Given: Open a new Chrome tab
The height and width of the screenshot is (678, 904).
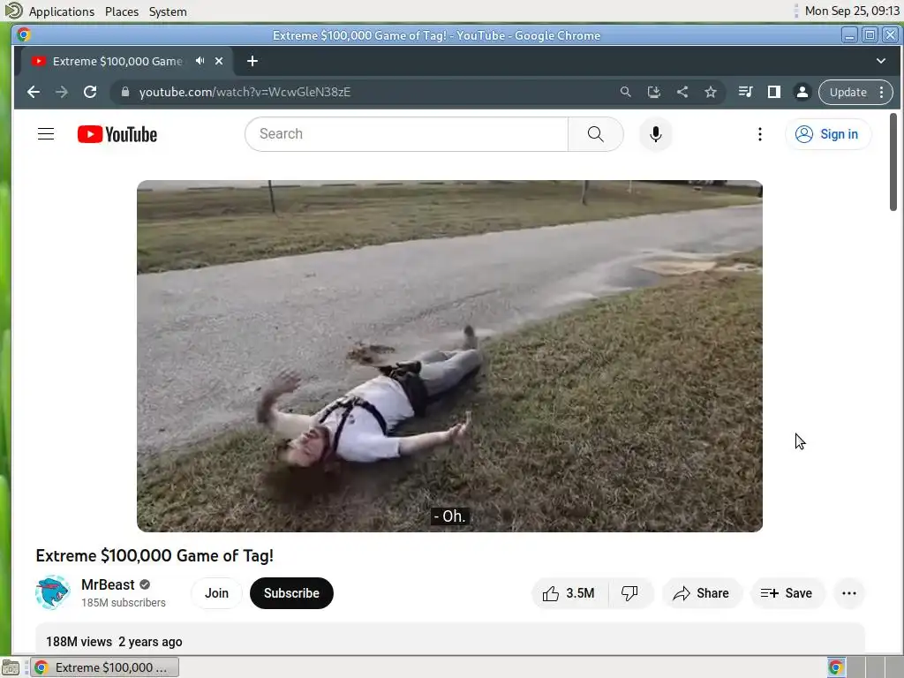Looking at the screenshot, I should click(252, 61).
